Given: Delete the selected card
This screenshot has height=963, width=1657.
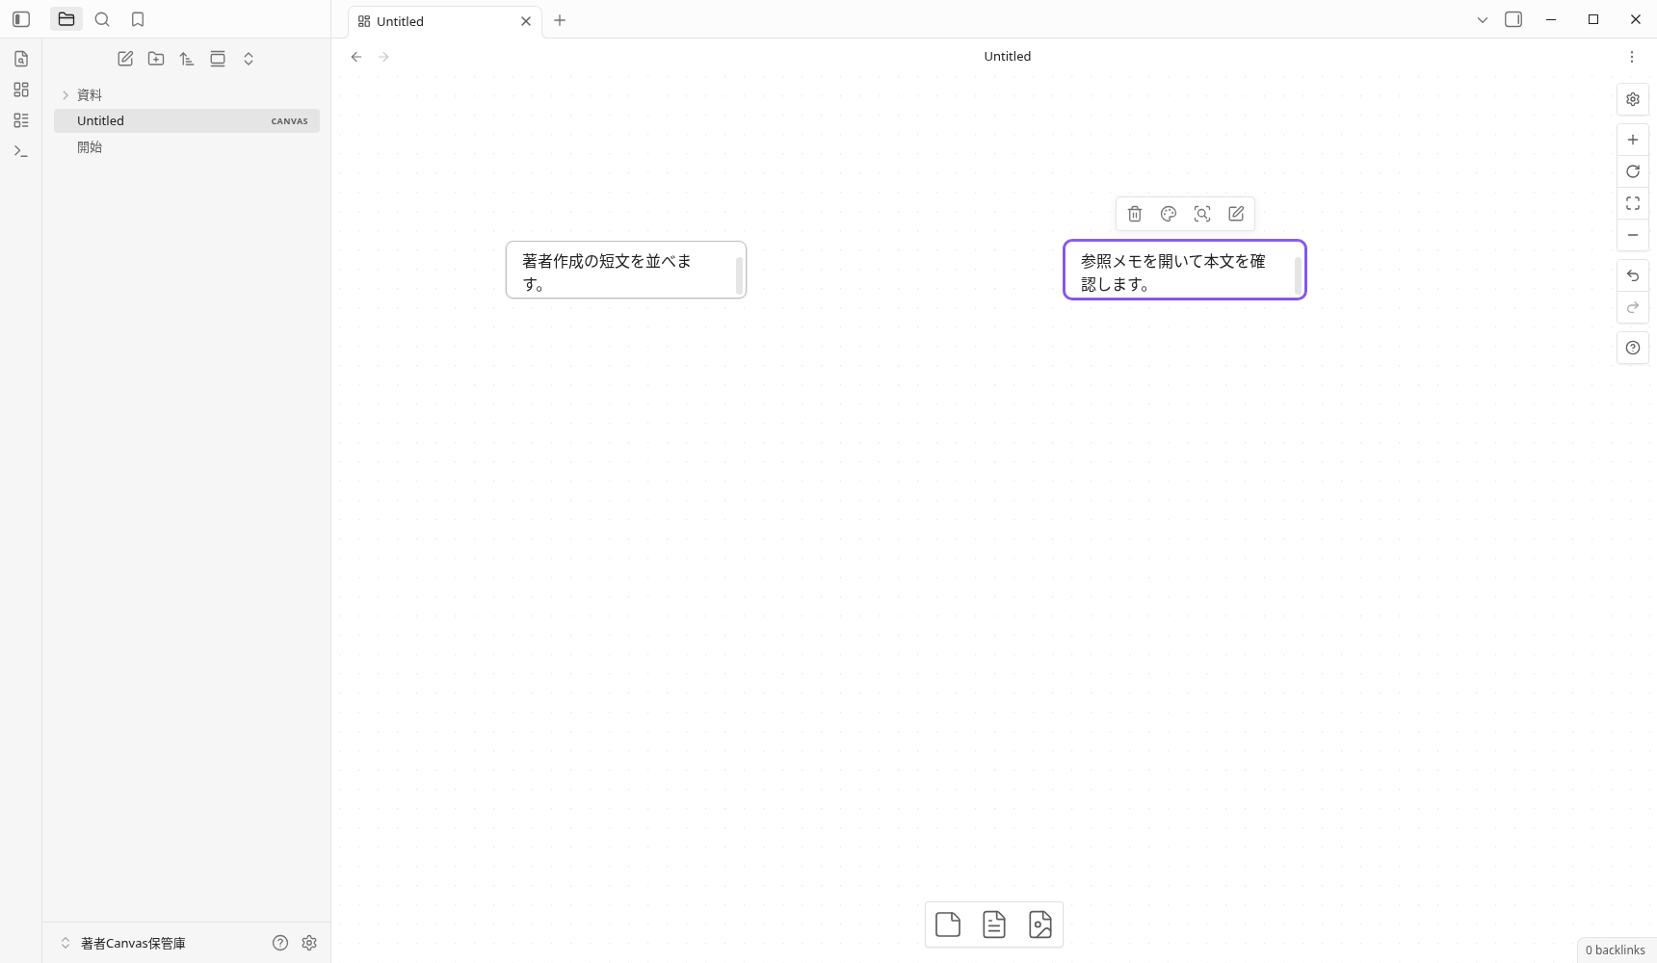Looking at the screenshot, I should click(x=1135, y=214).
